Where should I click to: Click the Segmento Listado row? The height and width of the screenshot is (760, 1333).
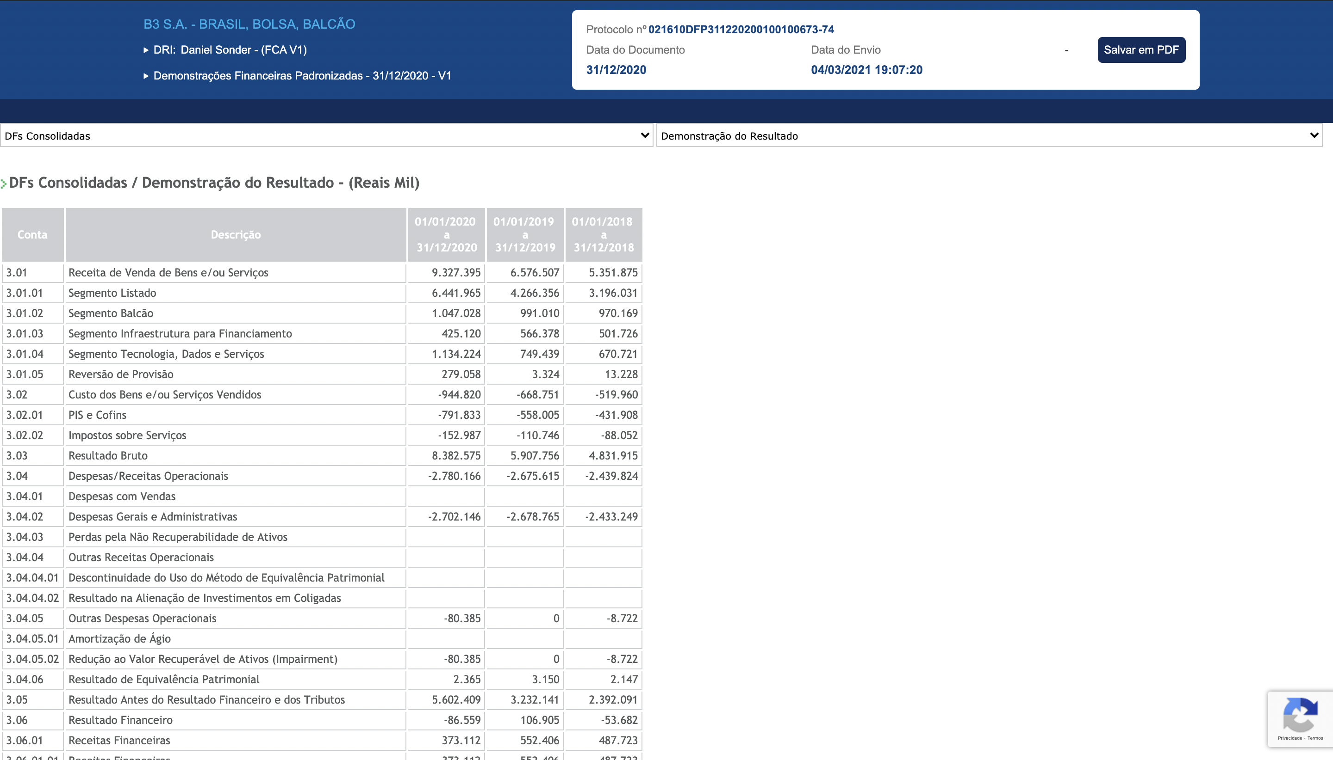(112, 293)
